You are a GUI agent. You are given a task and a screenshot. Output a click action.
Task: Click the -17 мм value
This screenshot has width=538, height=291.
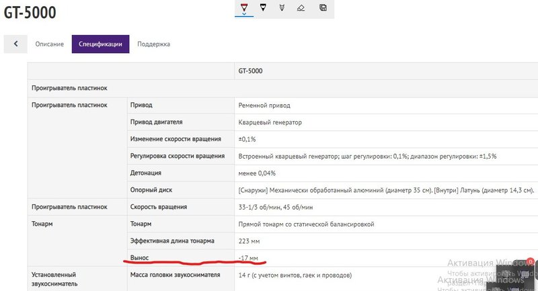(248, 258)
